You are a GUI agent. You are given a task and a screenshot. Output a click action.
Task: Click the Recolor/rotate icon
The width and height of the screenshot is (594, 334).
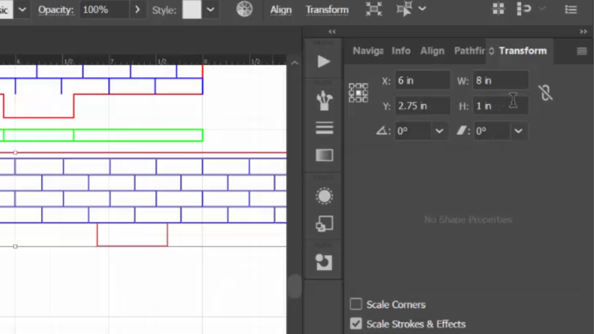pos(243,9)
